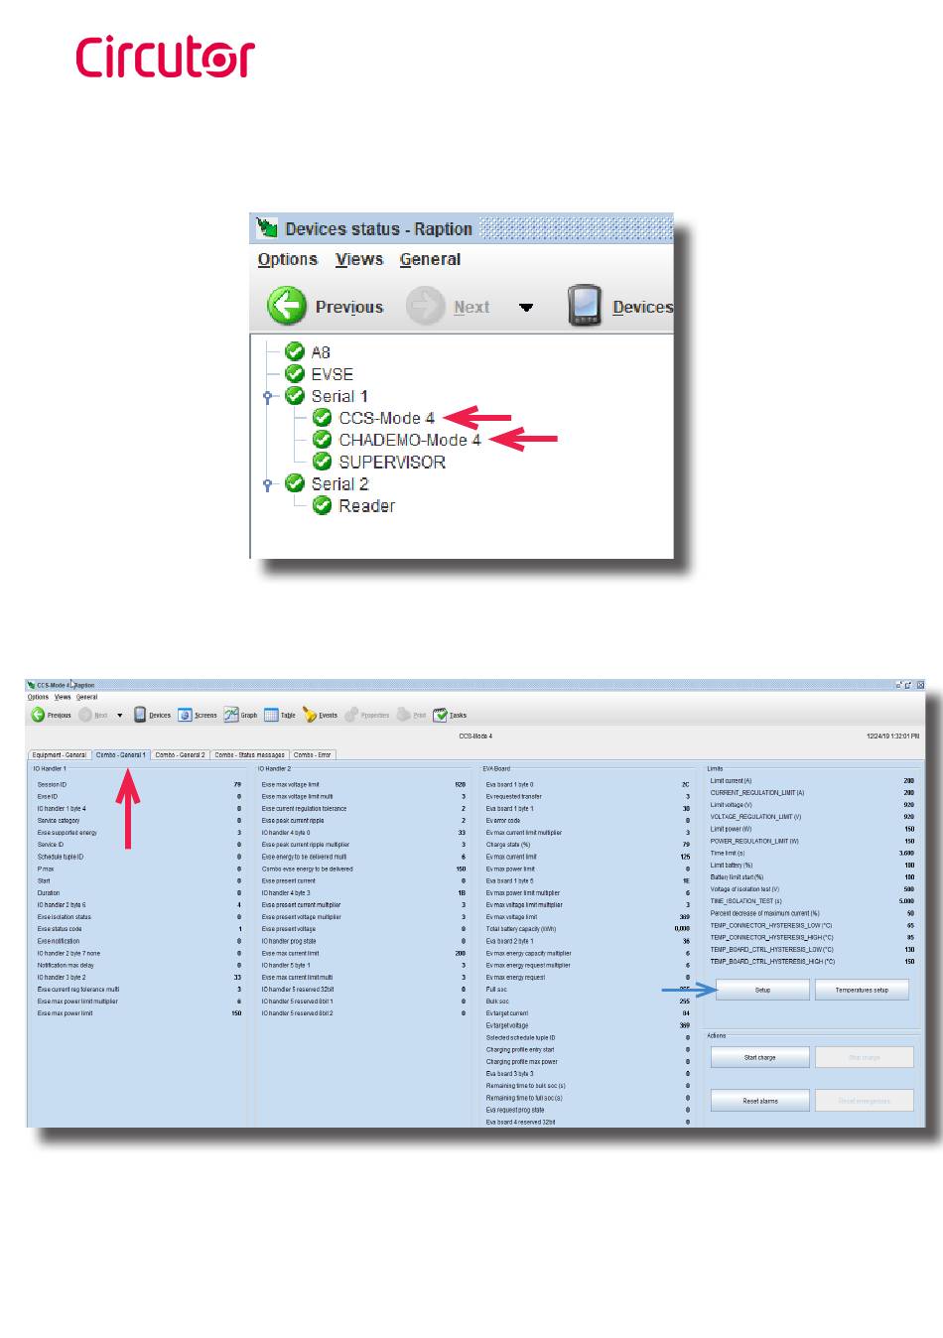The image size is (943, 1338).
Task: Click the 'Ev target voltage' row label
Action: 507,1025
